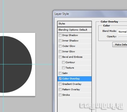The image size is (127, 112).
Task: Select the Stroke style entry label
Action: (66, 95)
